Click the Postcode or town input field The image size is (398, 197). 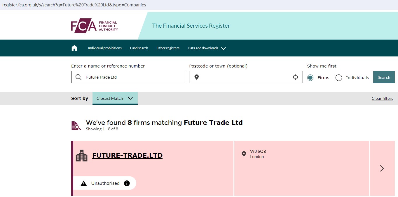click(245, 77)
